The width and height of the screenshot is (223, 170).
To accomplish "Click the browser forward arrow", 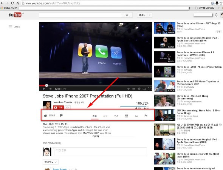I will pyautogui.click(x=7, y=3).
